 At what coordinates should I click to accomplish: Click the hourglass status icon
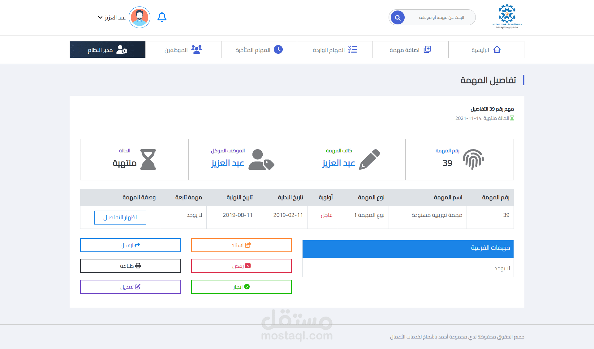[148, 159]
